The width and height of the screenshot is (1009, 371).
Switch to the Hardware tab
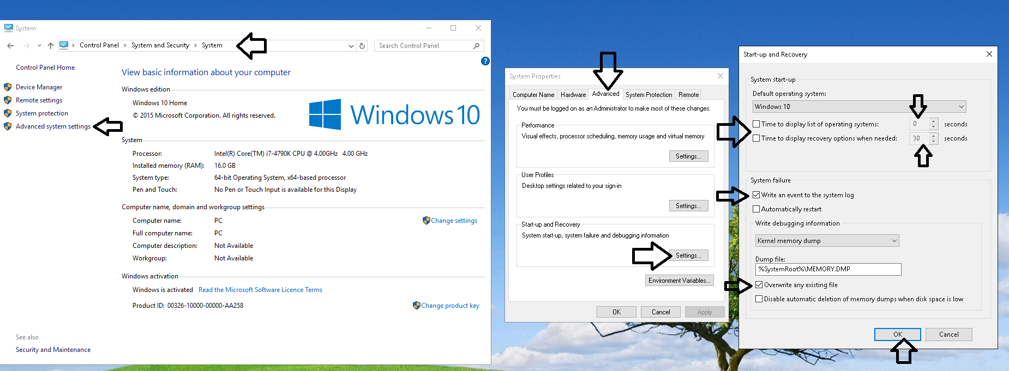tap(573, 95)
